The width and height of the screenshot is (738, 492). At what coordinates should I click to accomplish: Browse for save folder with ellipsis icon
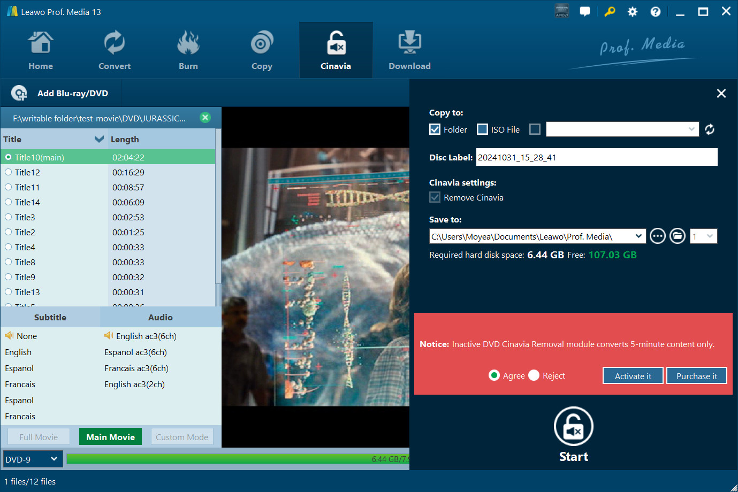pos(657,236)
